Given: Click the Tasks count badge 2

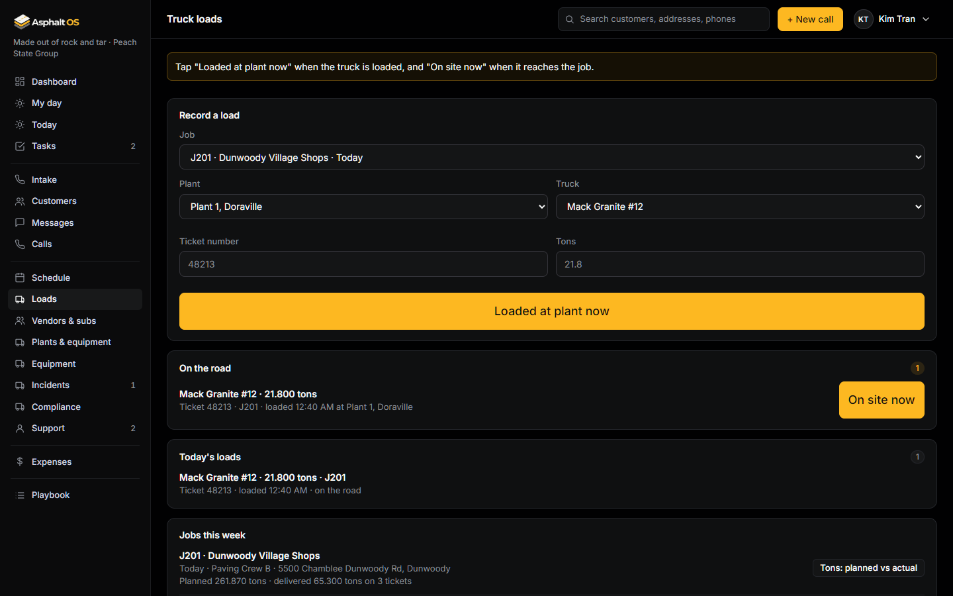Looking at the screenshot, I should 133,146.
